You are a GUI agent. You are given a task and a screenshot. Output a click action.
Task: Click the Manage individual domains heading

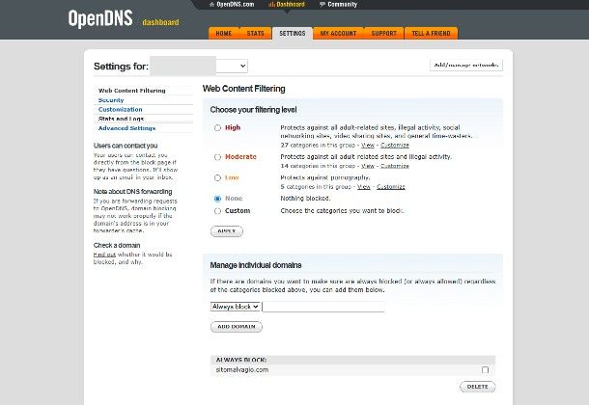tap(256, 265)
